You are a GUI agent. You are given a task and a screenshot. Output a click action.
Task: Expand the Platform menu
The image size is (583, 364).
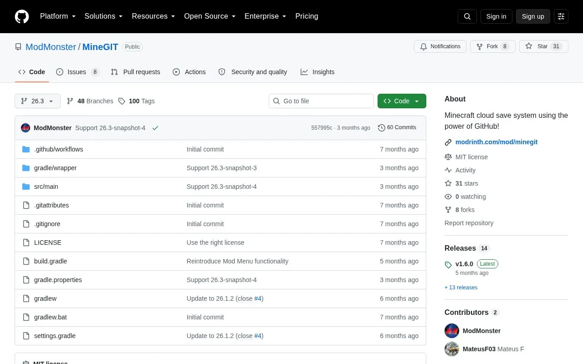click(58, 16)
